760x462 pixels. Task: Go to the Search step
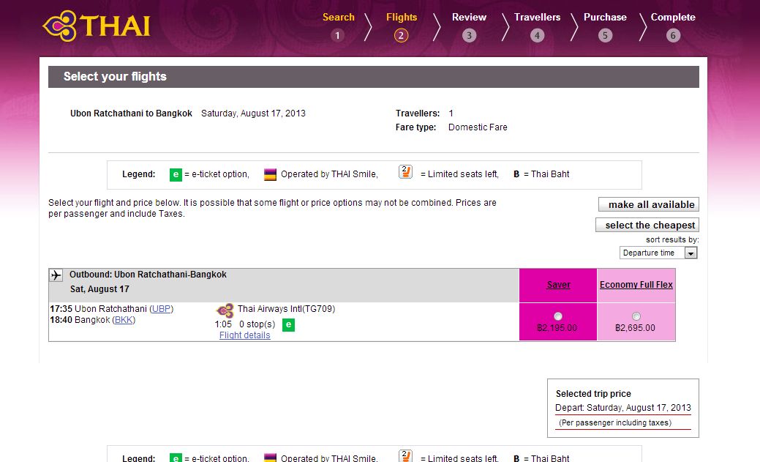pyautogui.click(x=339, y=17)
